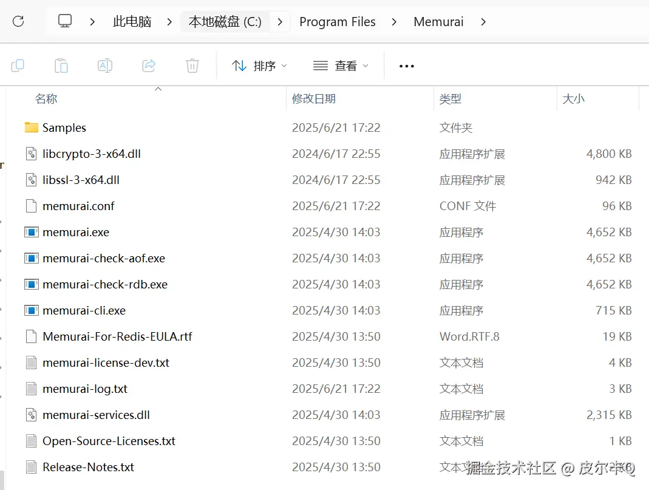Screen dimensions: 649x490
Task: Click the paste clipboard icon
Action: pyautogui.click(x=61, y=66)
